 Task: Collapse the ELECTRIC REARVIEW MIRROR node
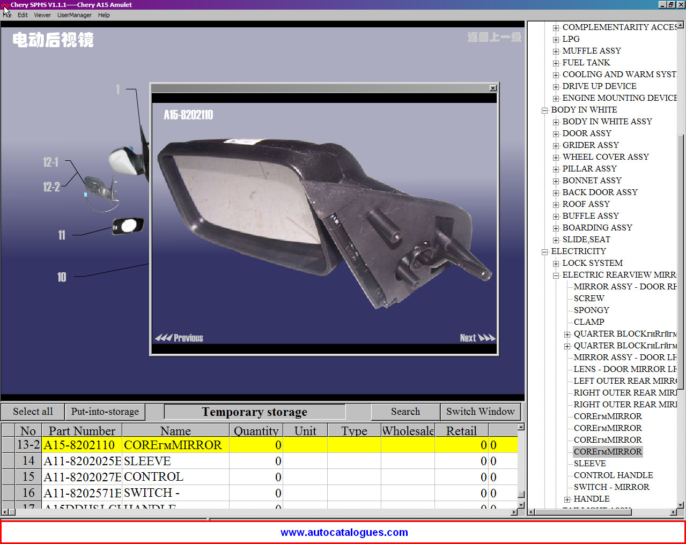pos(556,275)
